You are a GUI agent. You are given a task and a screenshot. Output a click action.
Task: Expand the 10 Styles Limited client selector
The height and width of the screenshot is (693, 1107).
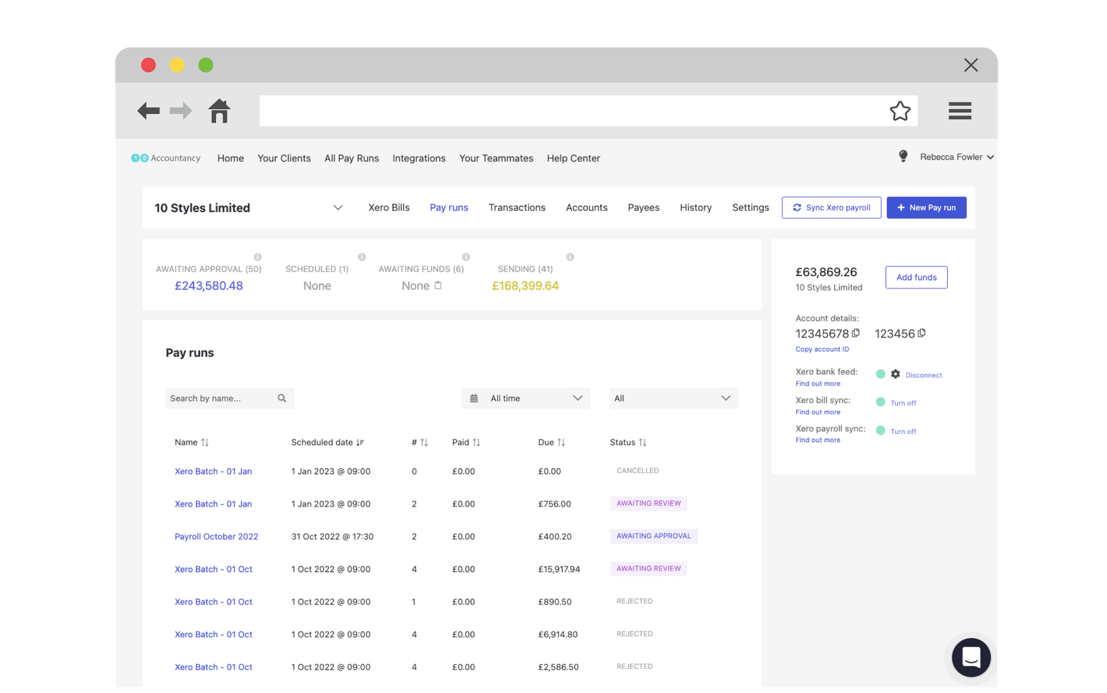point(338,208)
